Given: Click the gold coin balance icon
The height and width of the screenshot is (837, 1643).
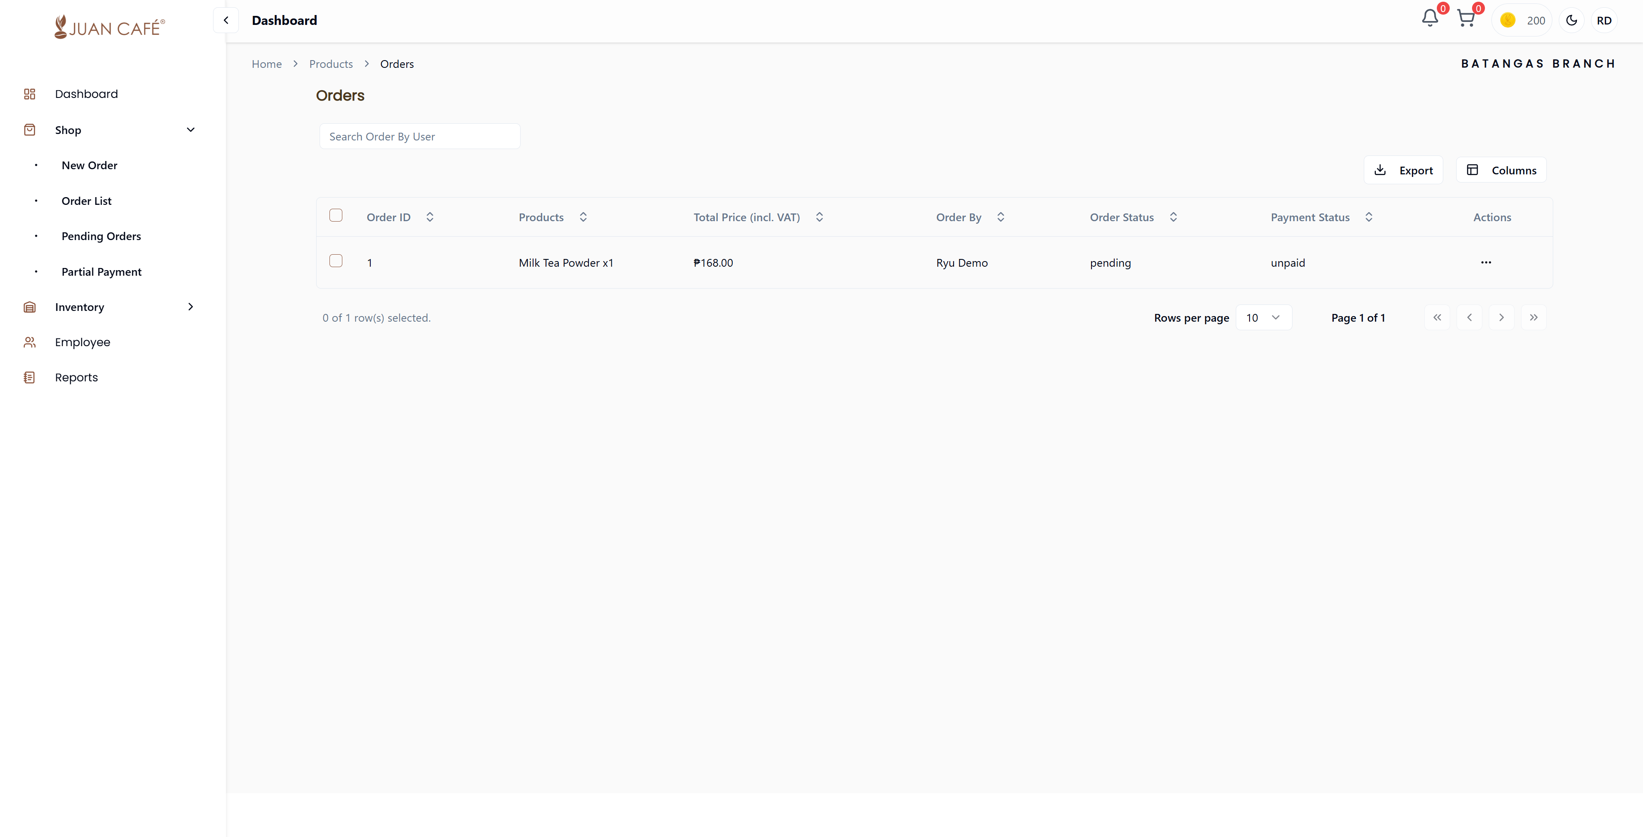Looking at the screenshot, I should coord(1508,21).
